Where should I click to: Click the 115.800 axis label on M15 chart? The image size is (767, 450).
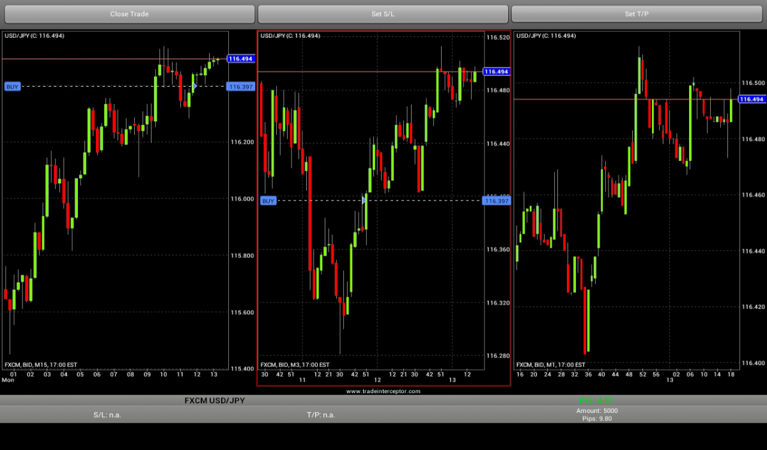(x=242, y=255)
